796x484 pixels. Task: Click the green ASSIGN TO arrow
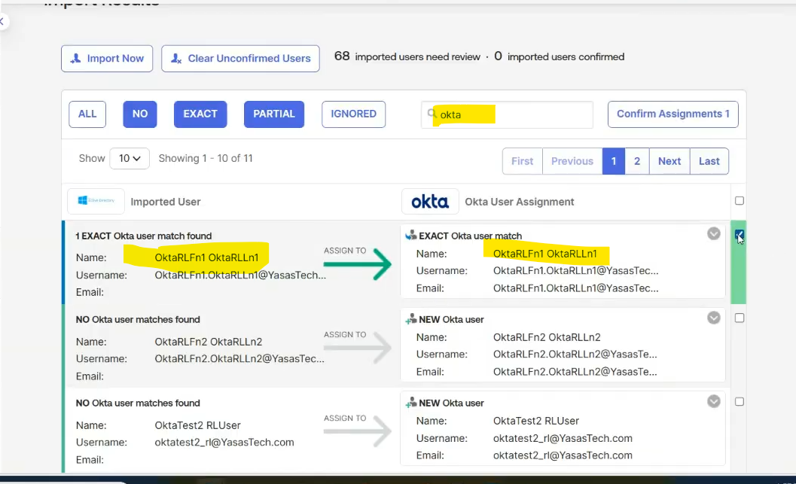(x=358, y=264)
